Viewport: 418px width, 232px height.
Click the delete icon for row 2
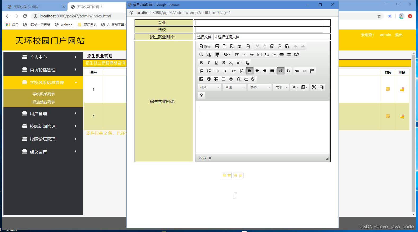click(402, 117)
